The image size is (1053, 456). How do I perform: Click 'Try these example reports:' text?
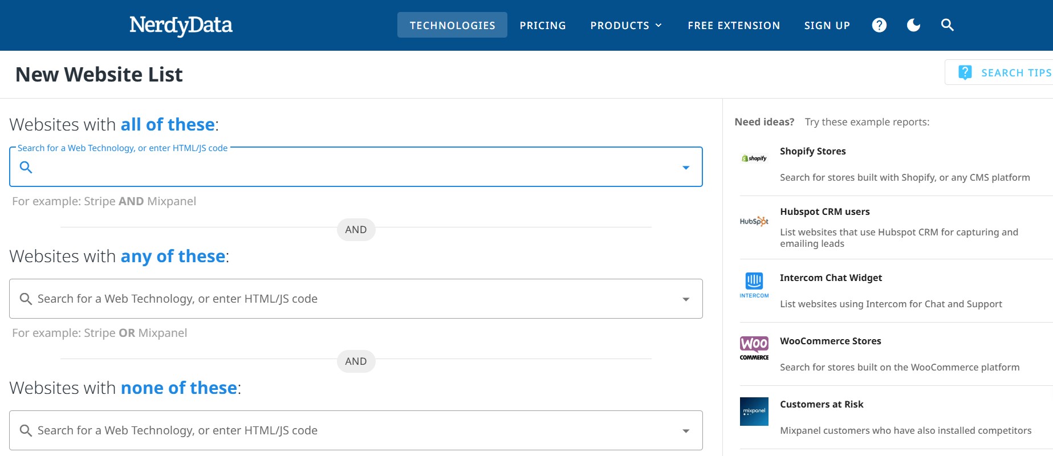pyautogui.click(x=867, y=122)
